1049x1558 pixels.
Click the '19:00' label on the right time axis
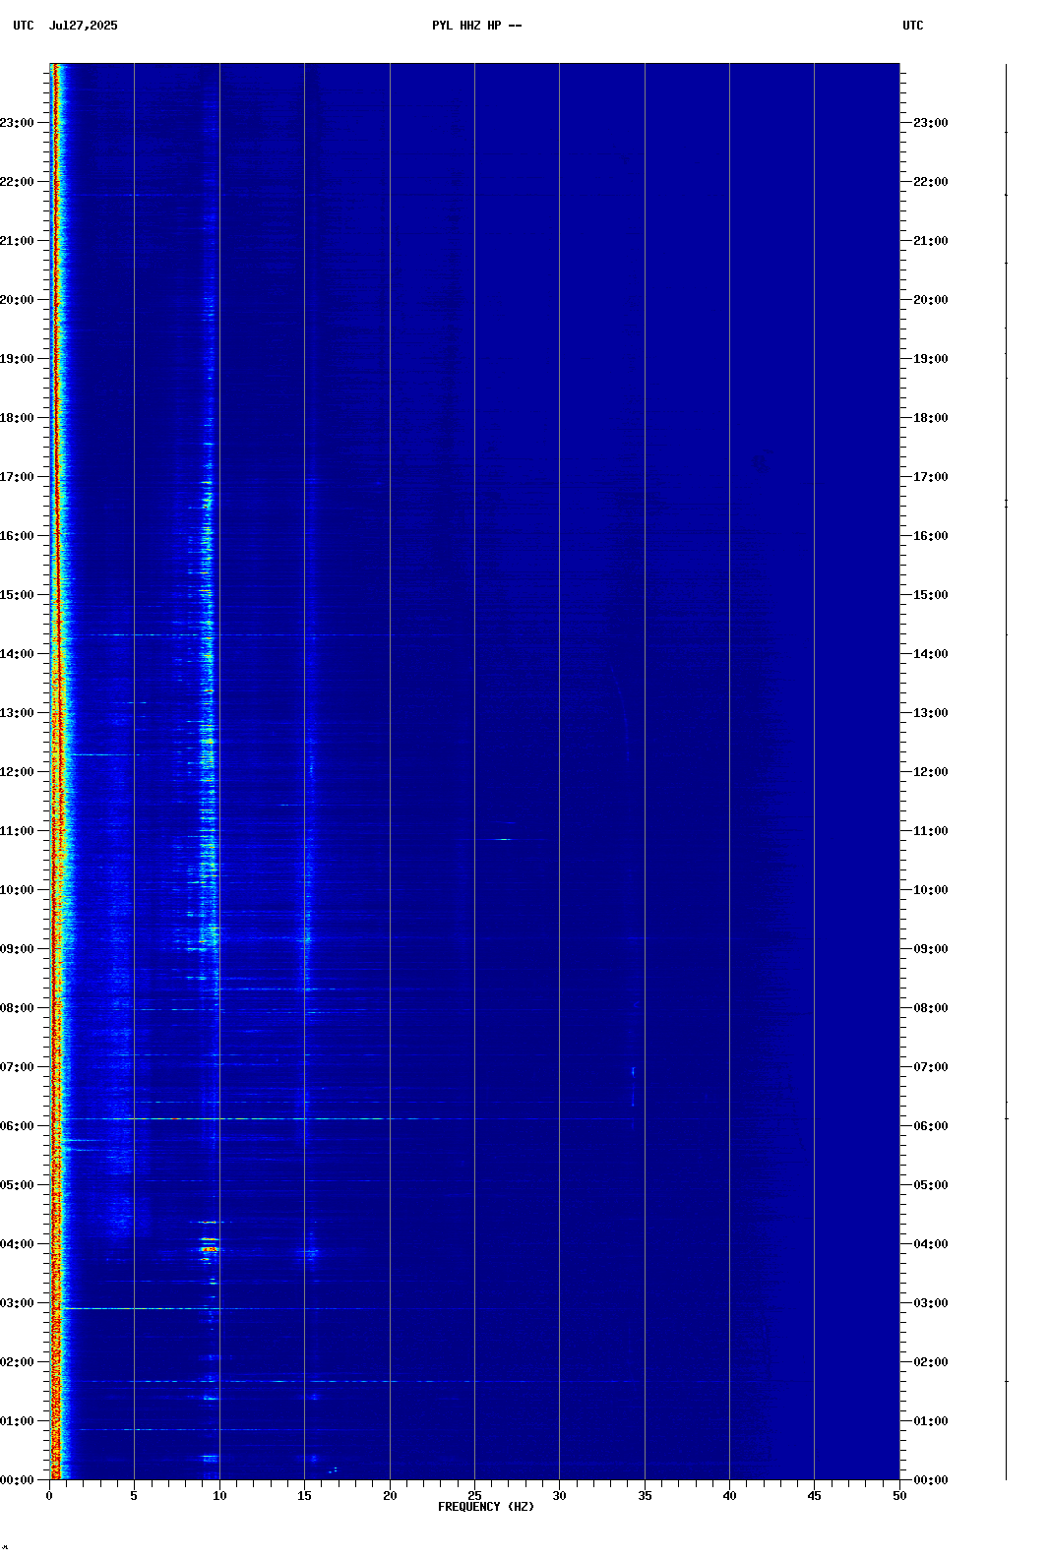(x=931, y=359)
